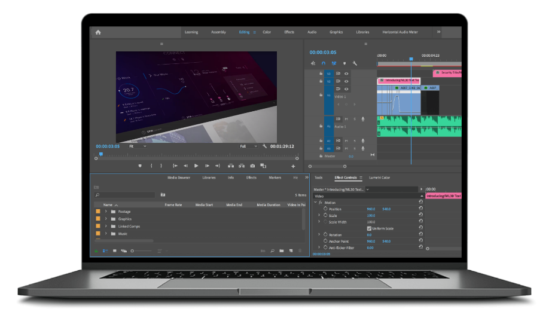Image resolution: width=549 pixels, height=318 pixels.
Task: Click the Home icon in the workspace bar
Action: coord(98,32)
